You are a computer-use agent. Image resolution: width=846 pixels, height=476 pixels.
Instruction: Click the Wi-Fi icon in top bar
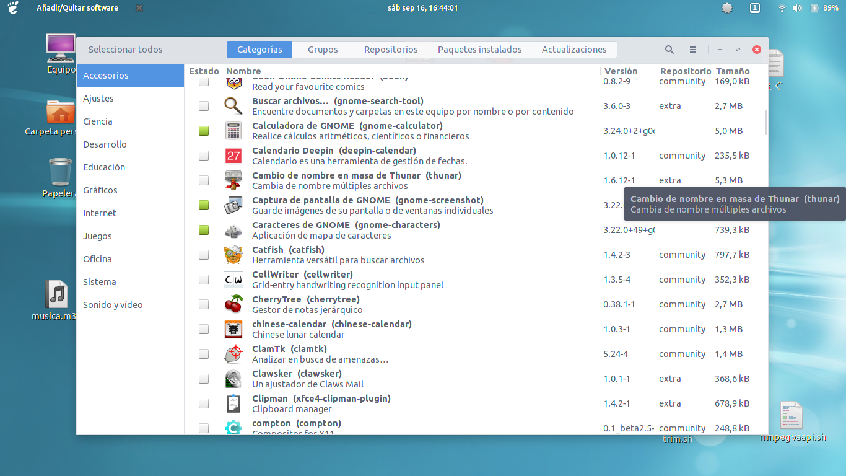[782, 8]
